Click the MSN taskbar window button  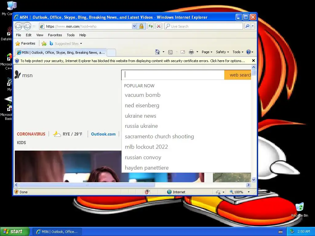(57, 232)
